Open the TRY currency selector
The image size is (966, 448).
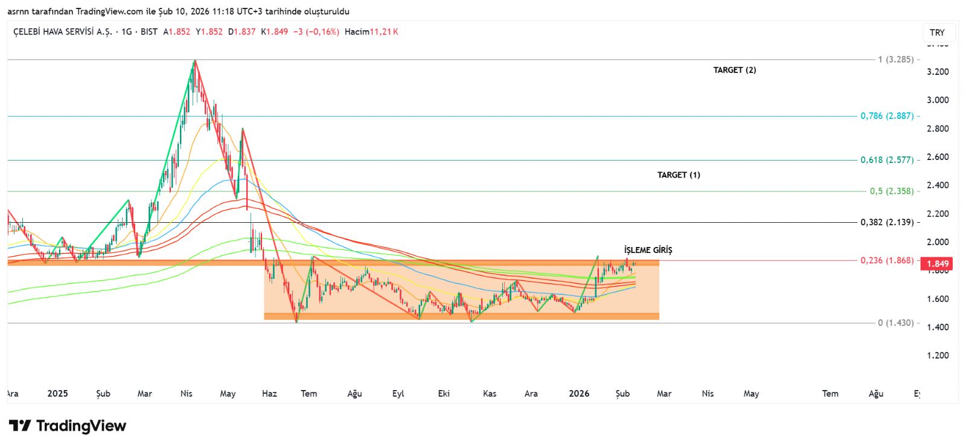[x=937, y=33]
